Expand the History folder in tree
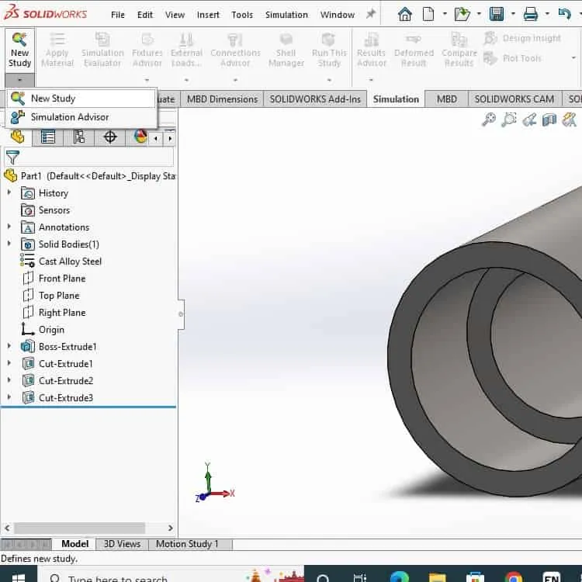This screenshot has height=582, width=582. pyautogui.click(x=9, y=192)
